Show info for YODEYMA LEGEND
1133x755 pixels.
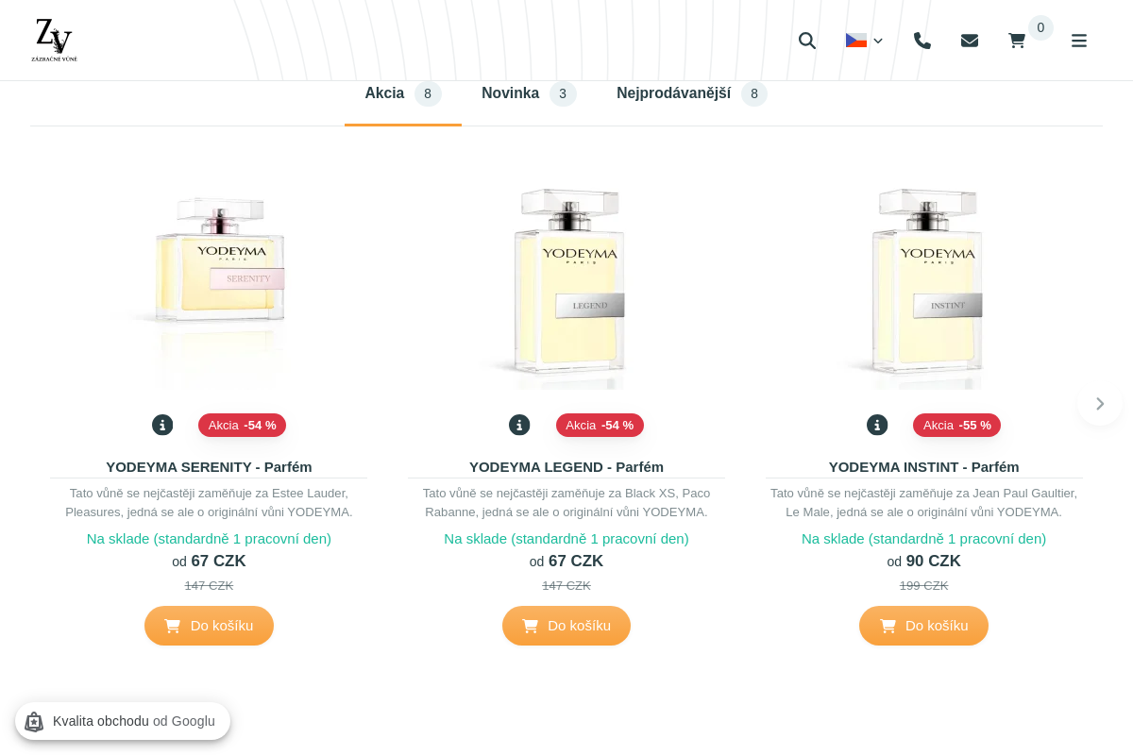[519, 425]
